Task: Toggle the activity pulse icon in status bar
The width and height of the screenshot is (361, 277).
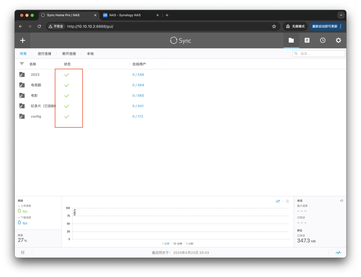Action: click(x=338, y=252)
